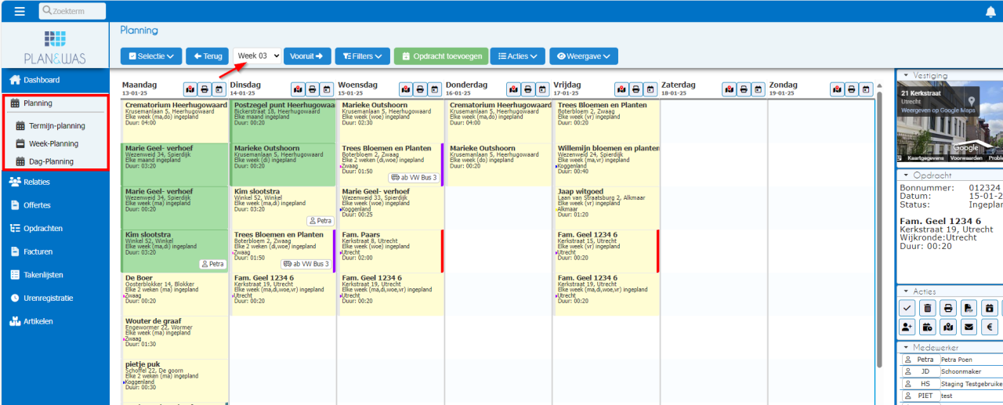This screenshot has height=405, width=1003.
Task: Select Week-Planning submenu item
Action: click(55, 143)
